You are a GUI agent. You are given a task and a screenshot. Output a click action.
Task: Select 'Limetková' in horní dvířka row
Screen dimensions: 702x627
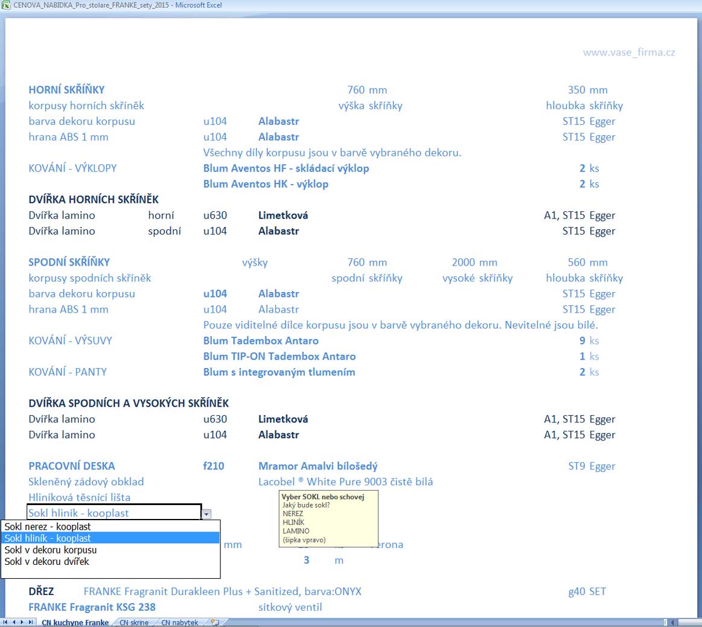(x=283, y=215)
